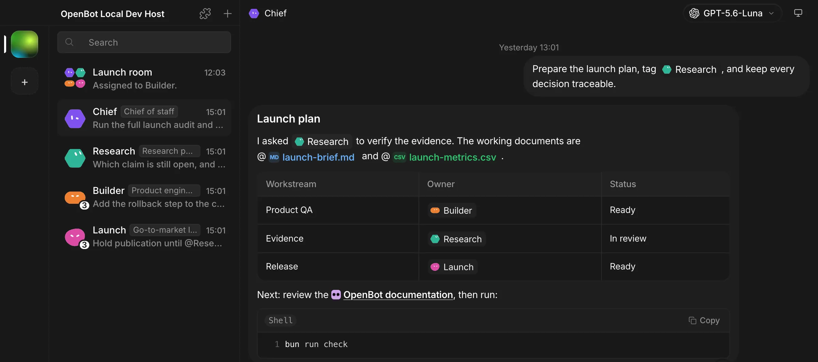Click the Chief title in the chat header

point(275,13)
